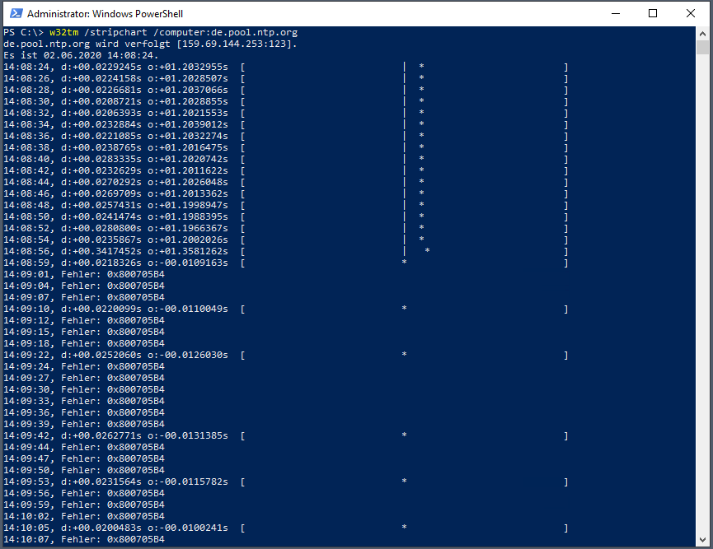Click the offset value o:+01.1966367s
713x549 pixels.
pyautogui.click(x=188, y=229)
